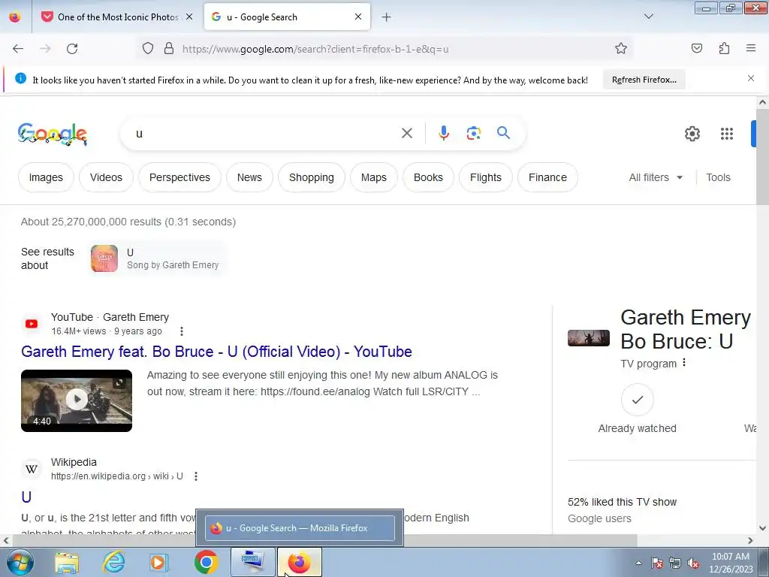This screenshot has height=577, width=769.
Task: Show News results
Action: pos(249,177)
